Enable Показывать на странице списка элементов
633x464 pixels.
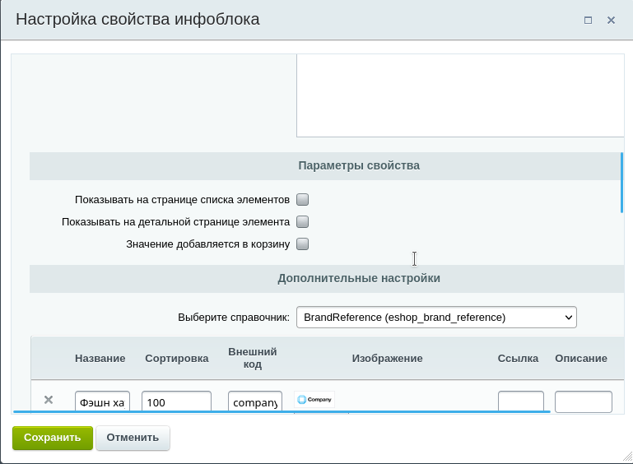coord(302,200)
